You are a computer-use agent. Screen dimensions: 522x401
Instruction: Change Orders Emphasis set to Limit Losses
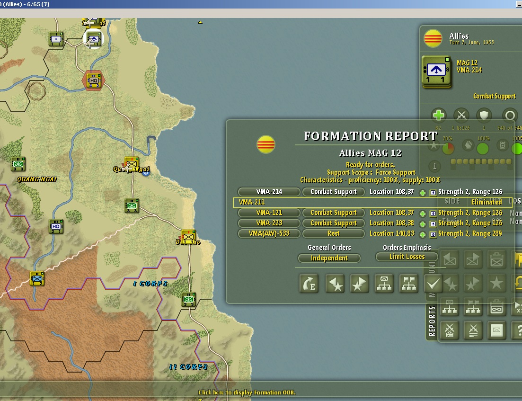(407, 257)
